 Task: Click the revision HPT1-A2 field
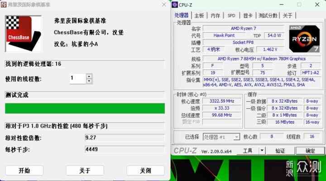311,73
